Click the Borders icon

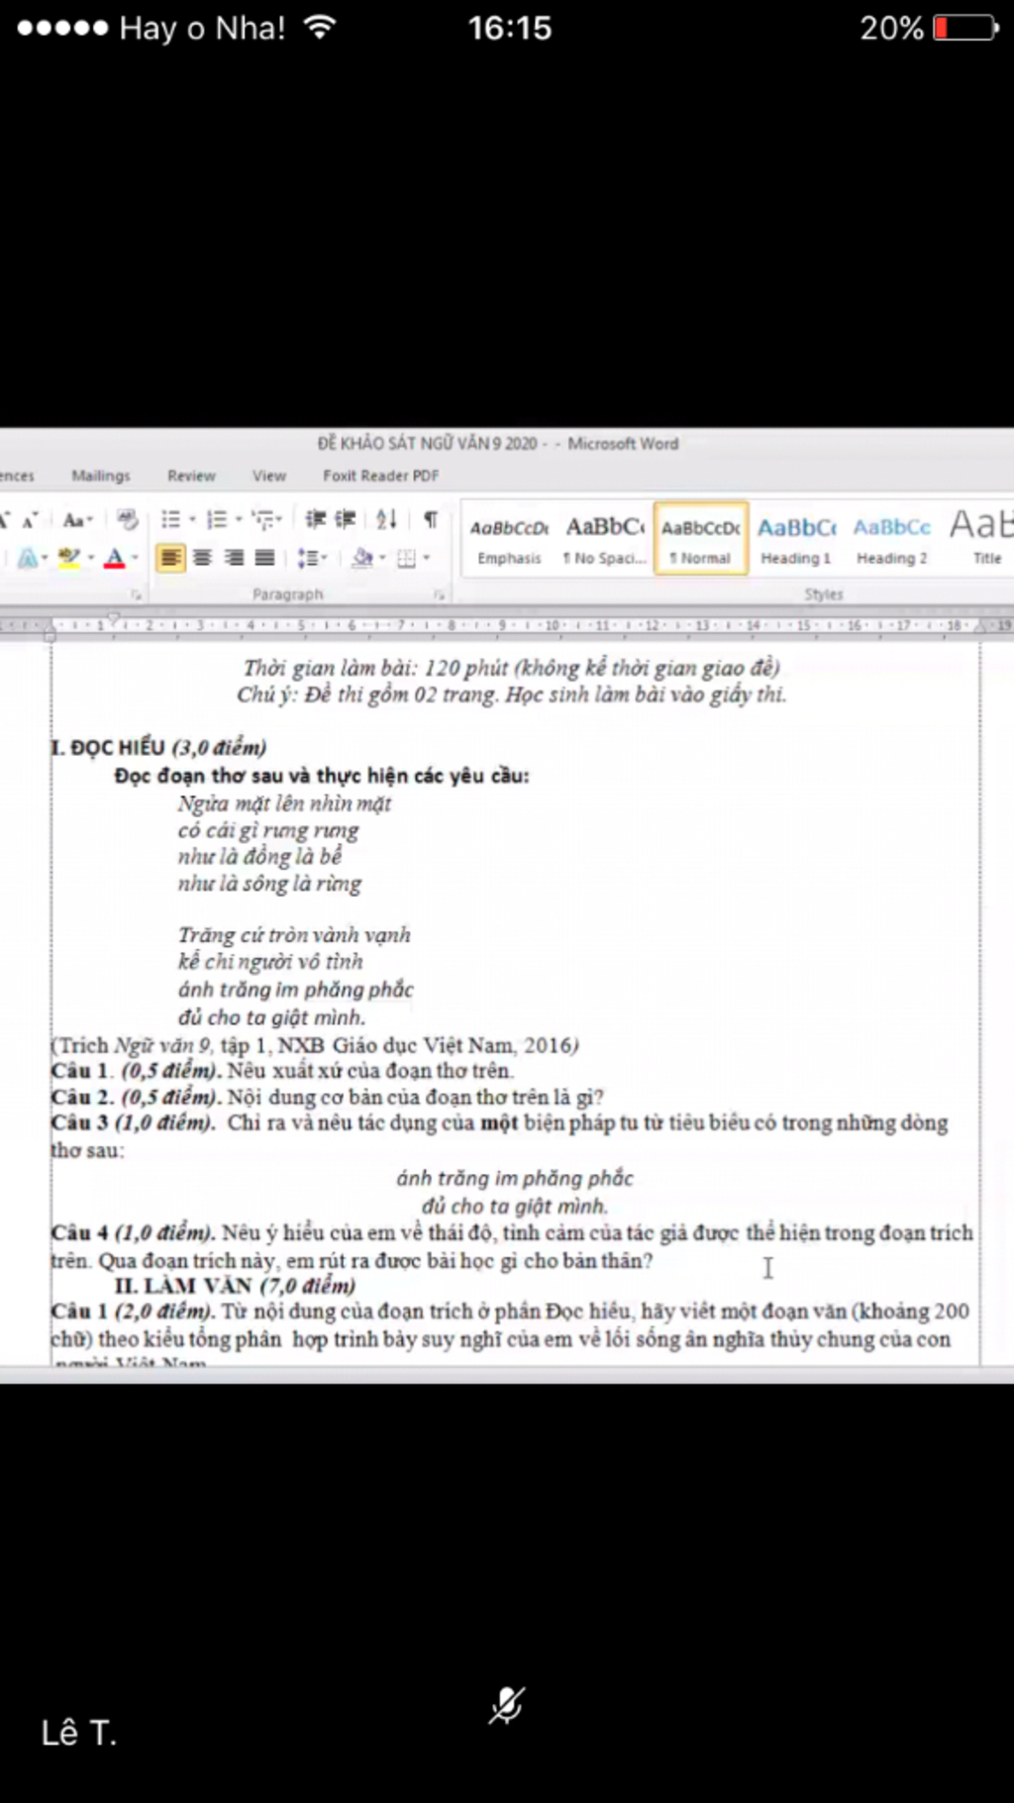click(406, 559)
